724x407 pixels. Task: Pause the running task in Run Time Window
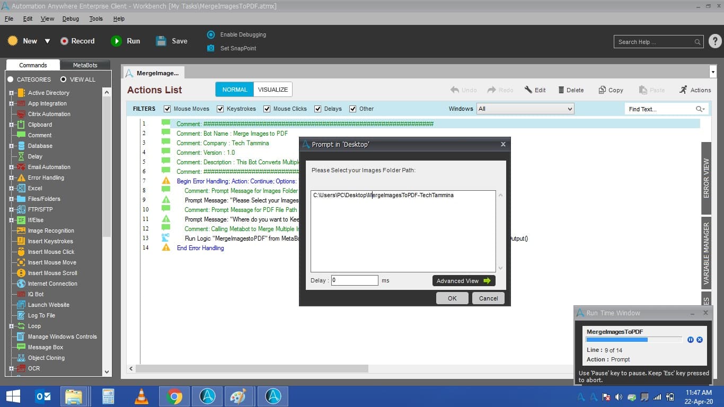(x=691, y=340)
